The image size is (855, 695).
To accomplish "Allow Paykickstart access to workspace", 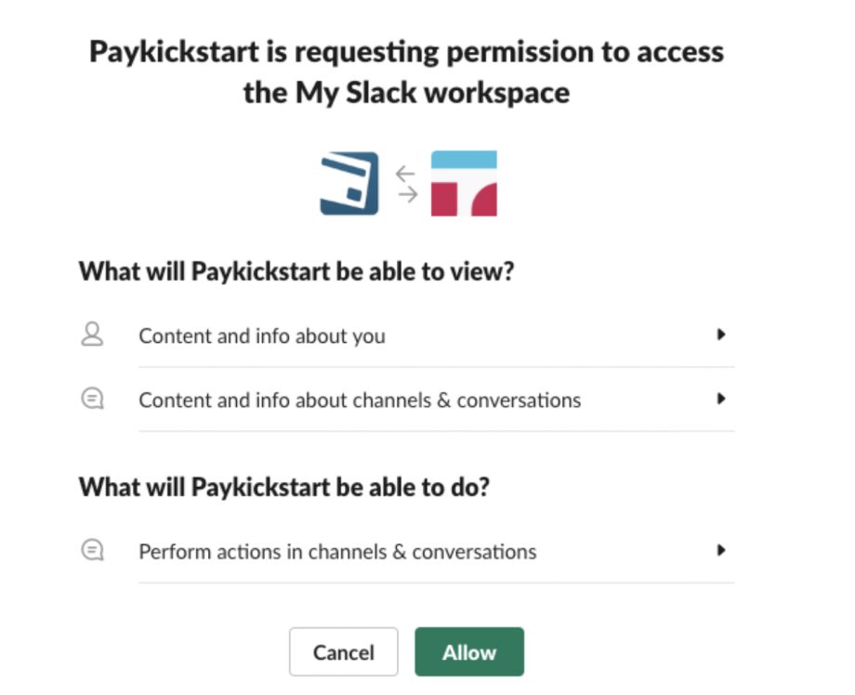I will tap(469, 652).
